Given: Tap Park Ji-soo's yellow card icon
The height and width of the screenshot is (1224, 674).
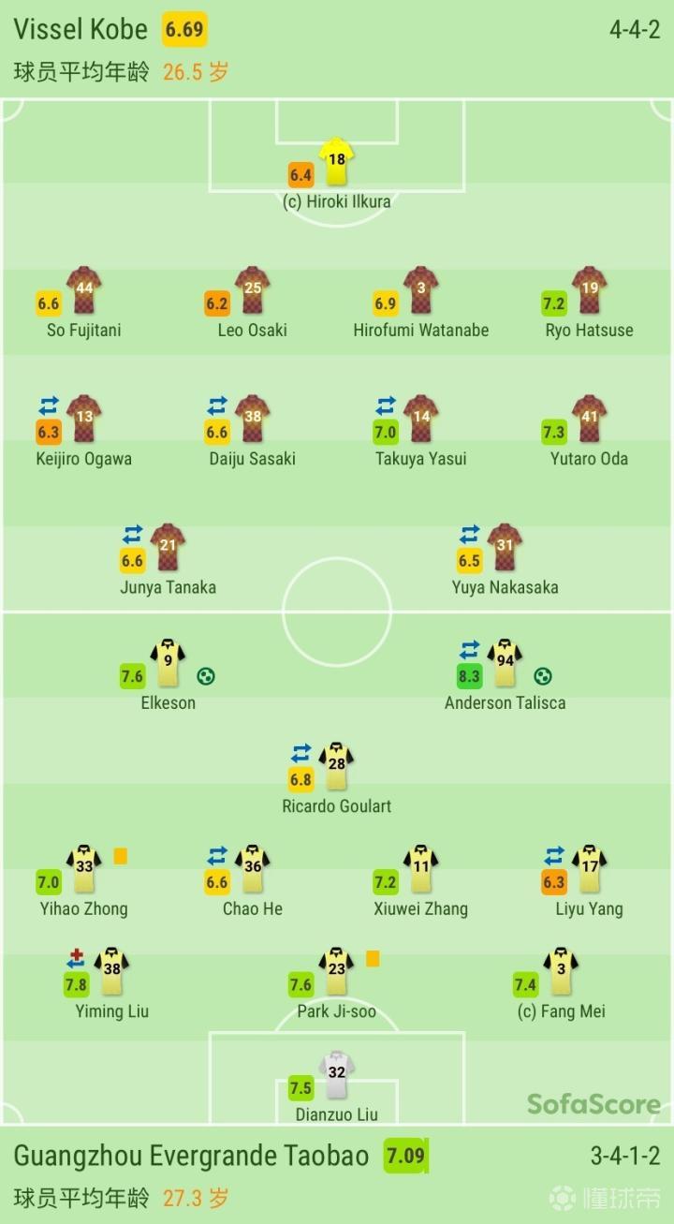Looking at the screenshot, I should tap(373, 958).
